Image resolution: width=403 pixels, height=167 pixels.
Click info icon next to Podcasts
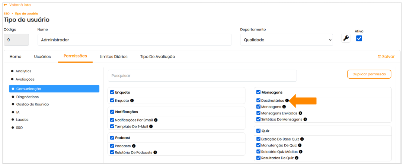pos(134,146)
